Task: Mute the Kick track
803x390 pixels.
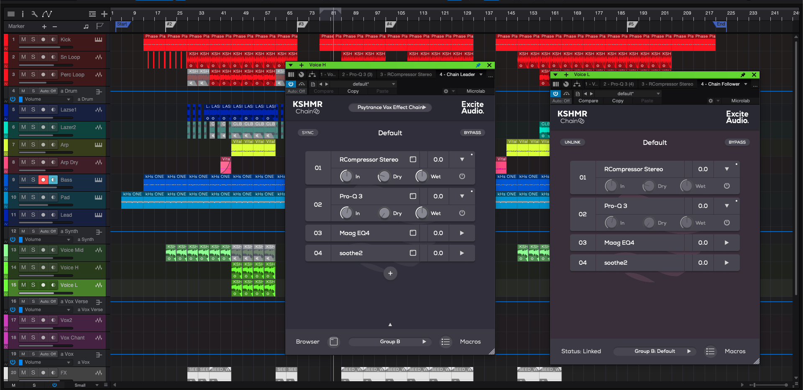Action: (23, 40)
